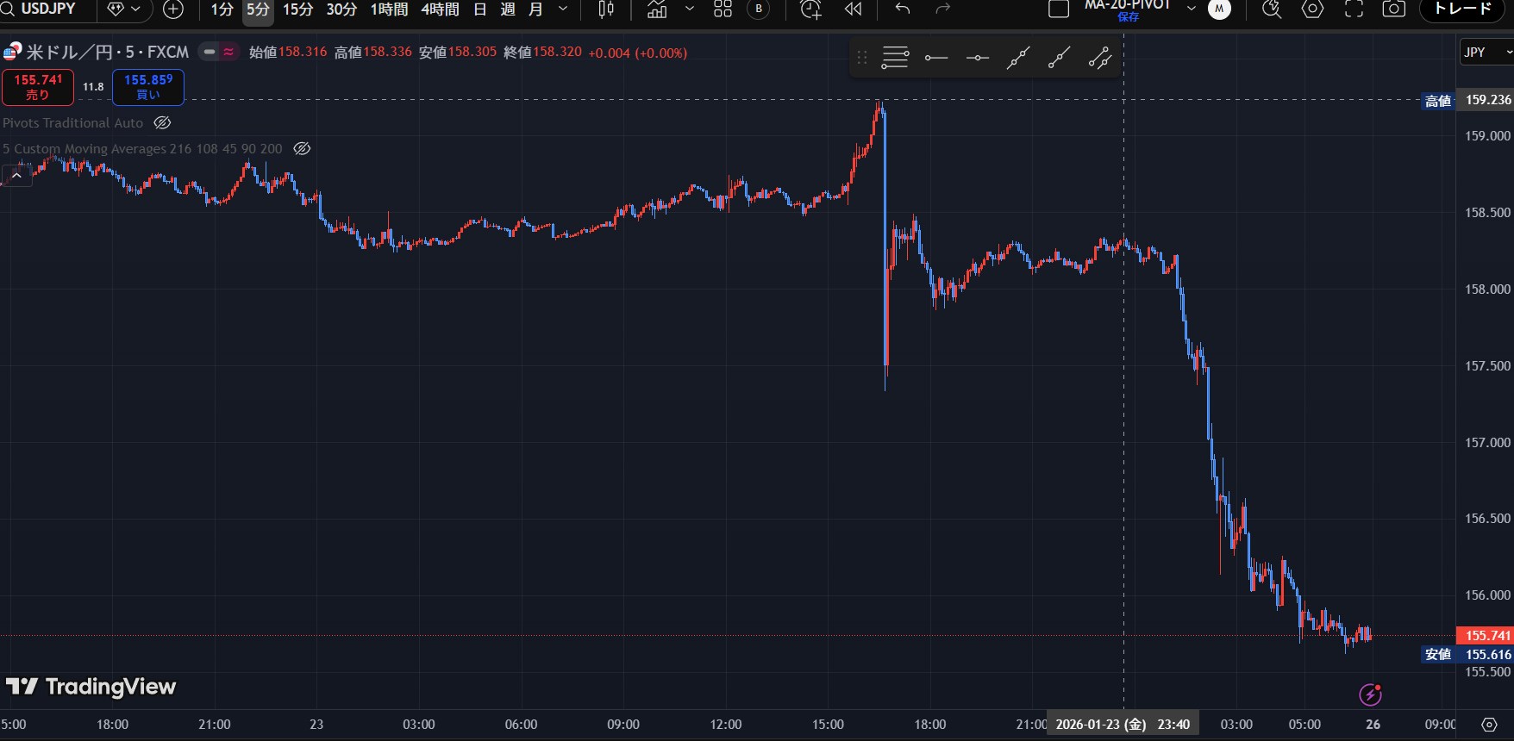The height and width of the screenshot is (741, 1514).
Task: Open the JPY currency dropdown
Action: coord(1485,53)
